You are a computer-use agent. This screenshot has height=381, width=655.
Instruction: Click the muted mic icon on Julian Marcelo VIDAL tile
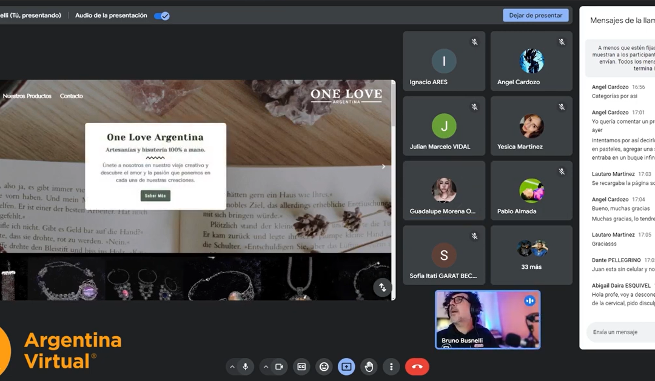[474, 107]
